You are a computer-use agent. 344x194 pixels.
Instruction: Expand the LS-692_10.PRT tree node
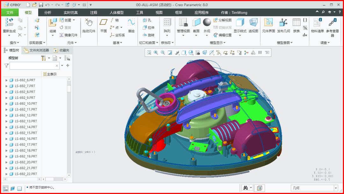click(x=6, y=104)
